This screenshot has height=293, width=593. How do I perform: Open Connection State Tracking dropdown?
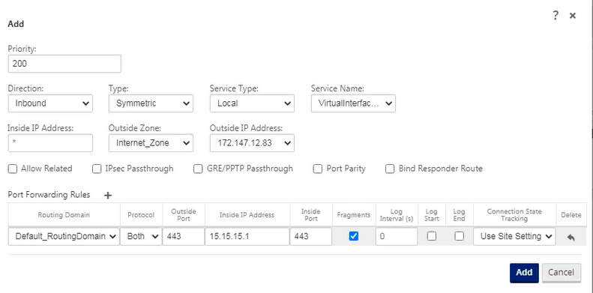click(514, 236)
